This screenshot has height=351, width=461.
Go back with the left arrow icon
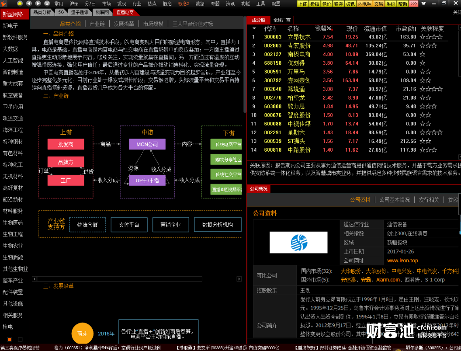[x=29, y=3]
